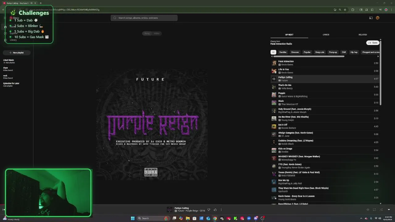Open the dope playlist
The width and height of the screenshot is (395, 222).
tap(17, 69)
